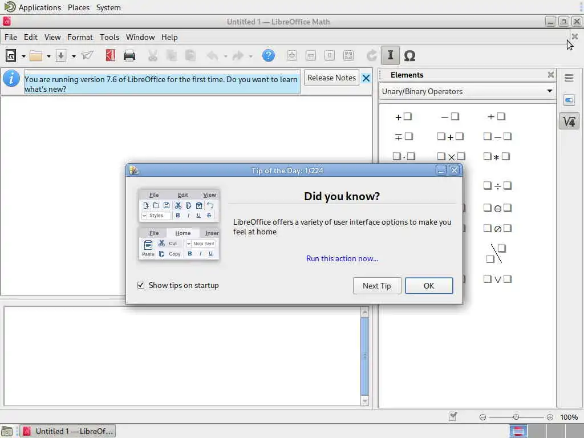Open the View menu
This screenshot has height=438, width=584.
point(52,37)
